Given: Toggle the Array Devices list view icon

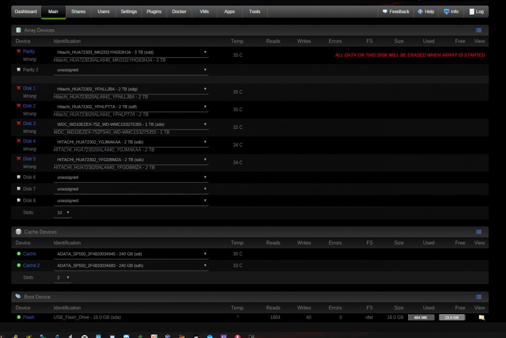Looking at the screenshot, I should point(479,30).
